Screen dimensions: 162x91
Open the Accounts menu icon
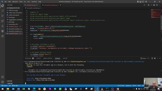3,77
